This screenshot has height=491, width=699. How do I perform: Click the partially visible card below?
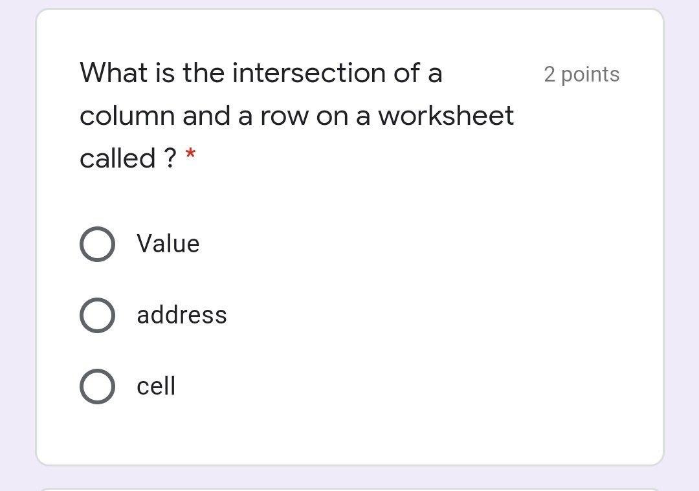click(x=349, y=486)
